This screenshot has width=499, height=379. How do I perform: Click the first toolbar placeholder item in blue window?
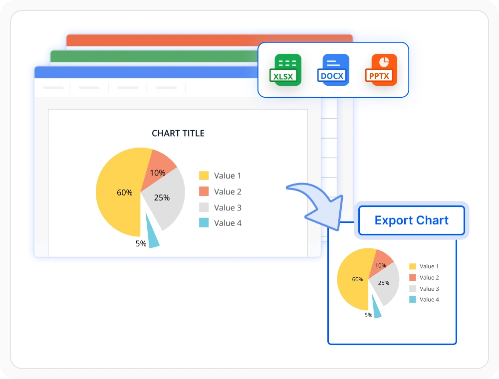click(53, 87)
